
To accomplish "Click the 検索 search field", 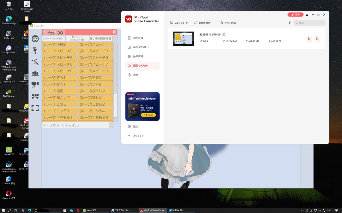I will click(310, 23).
